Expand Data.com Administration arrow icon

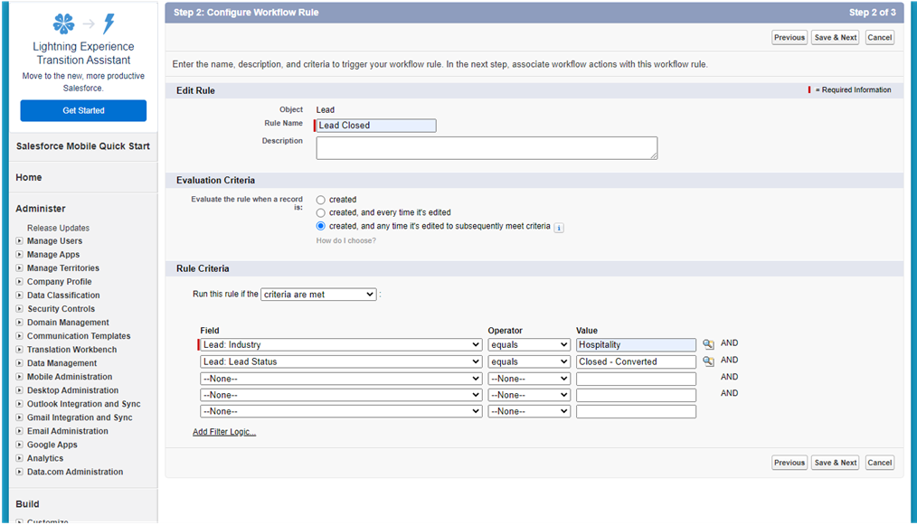20,472
